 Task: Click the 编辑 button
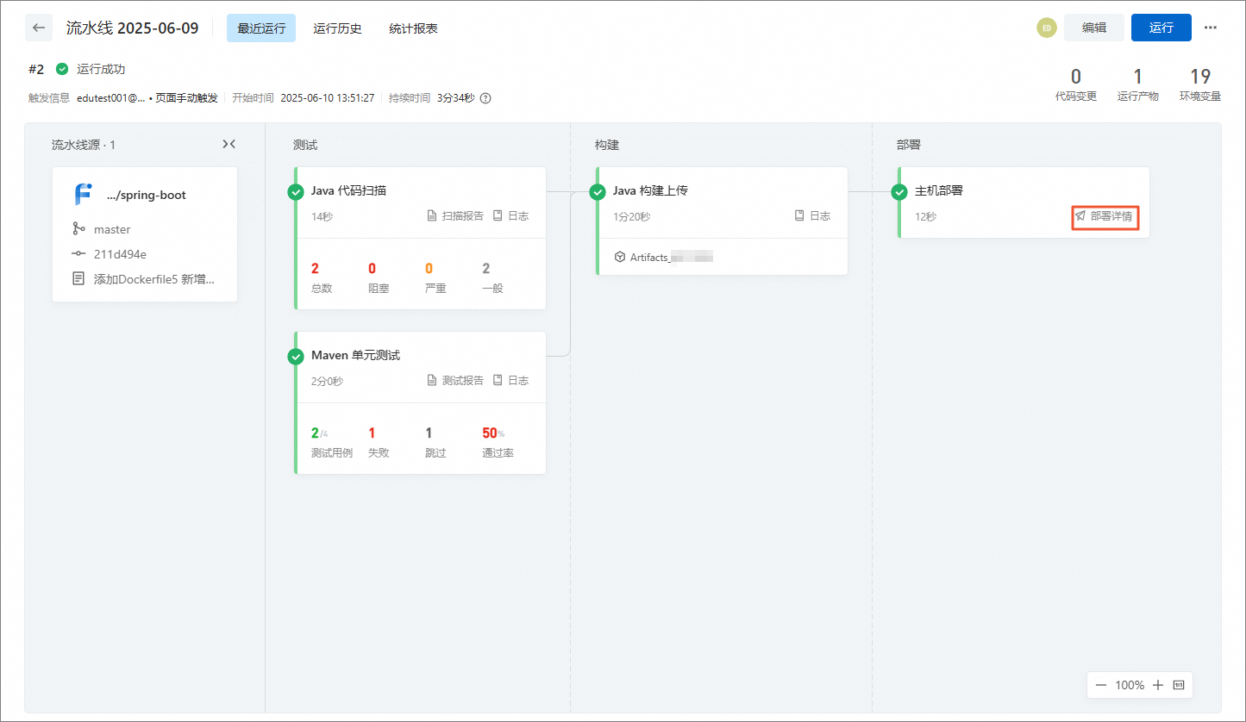click(1094, 28)
